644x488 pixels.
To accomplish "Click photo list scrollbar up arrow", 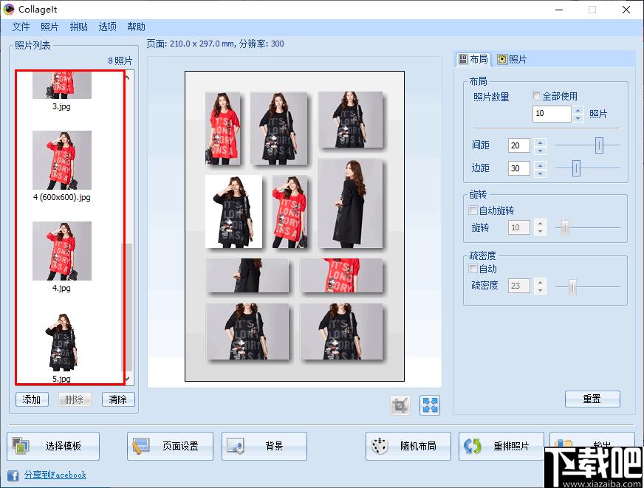I will [128, 78].
